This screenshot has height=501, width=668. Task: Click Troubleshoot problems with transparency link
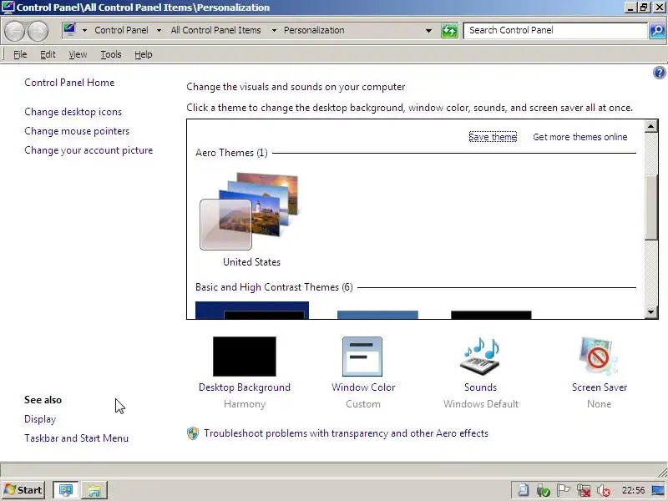click(346, 433)
